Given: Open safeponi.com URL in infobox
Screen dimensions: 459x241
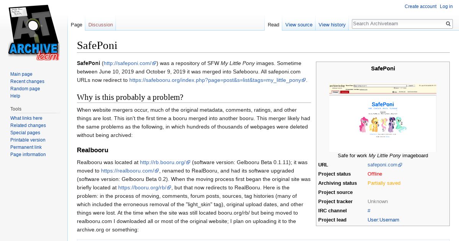Looking at the screenshot, I should 385,165.
